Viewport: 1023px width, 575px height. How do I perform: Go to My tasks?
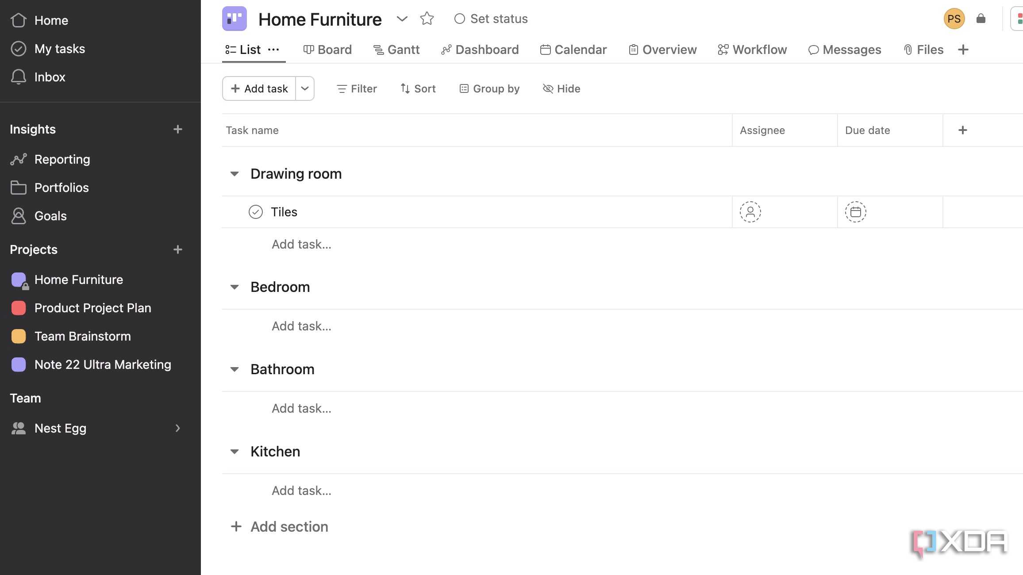(48, 49)
